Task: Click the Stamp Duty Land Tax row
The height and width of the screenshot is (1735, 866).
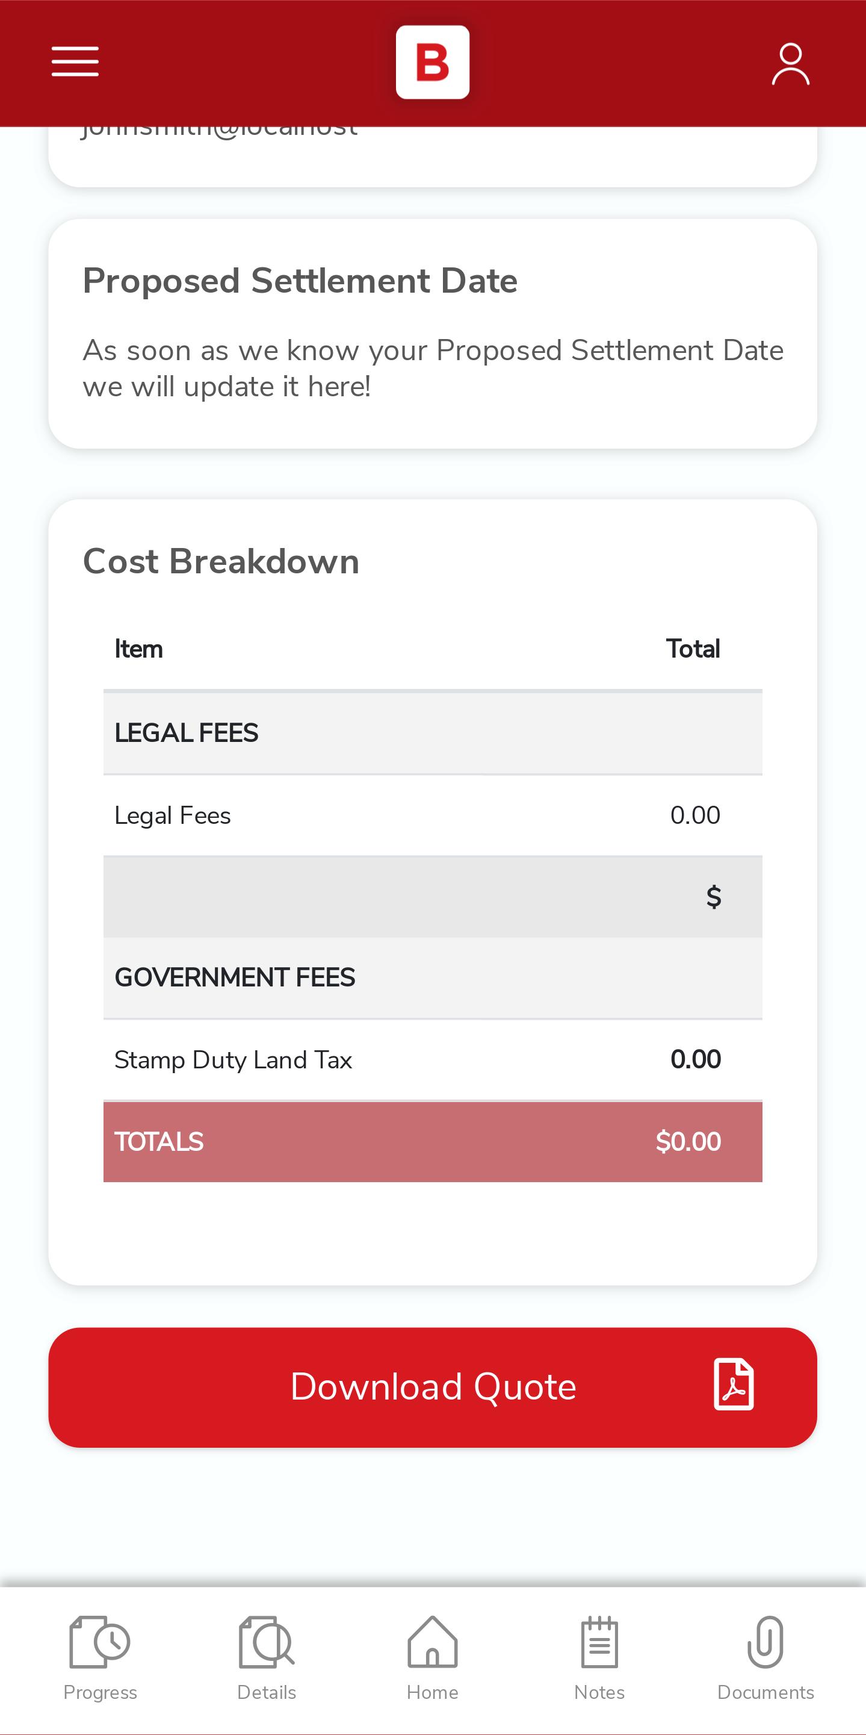Action: coord(433,1060)
